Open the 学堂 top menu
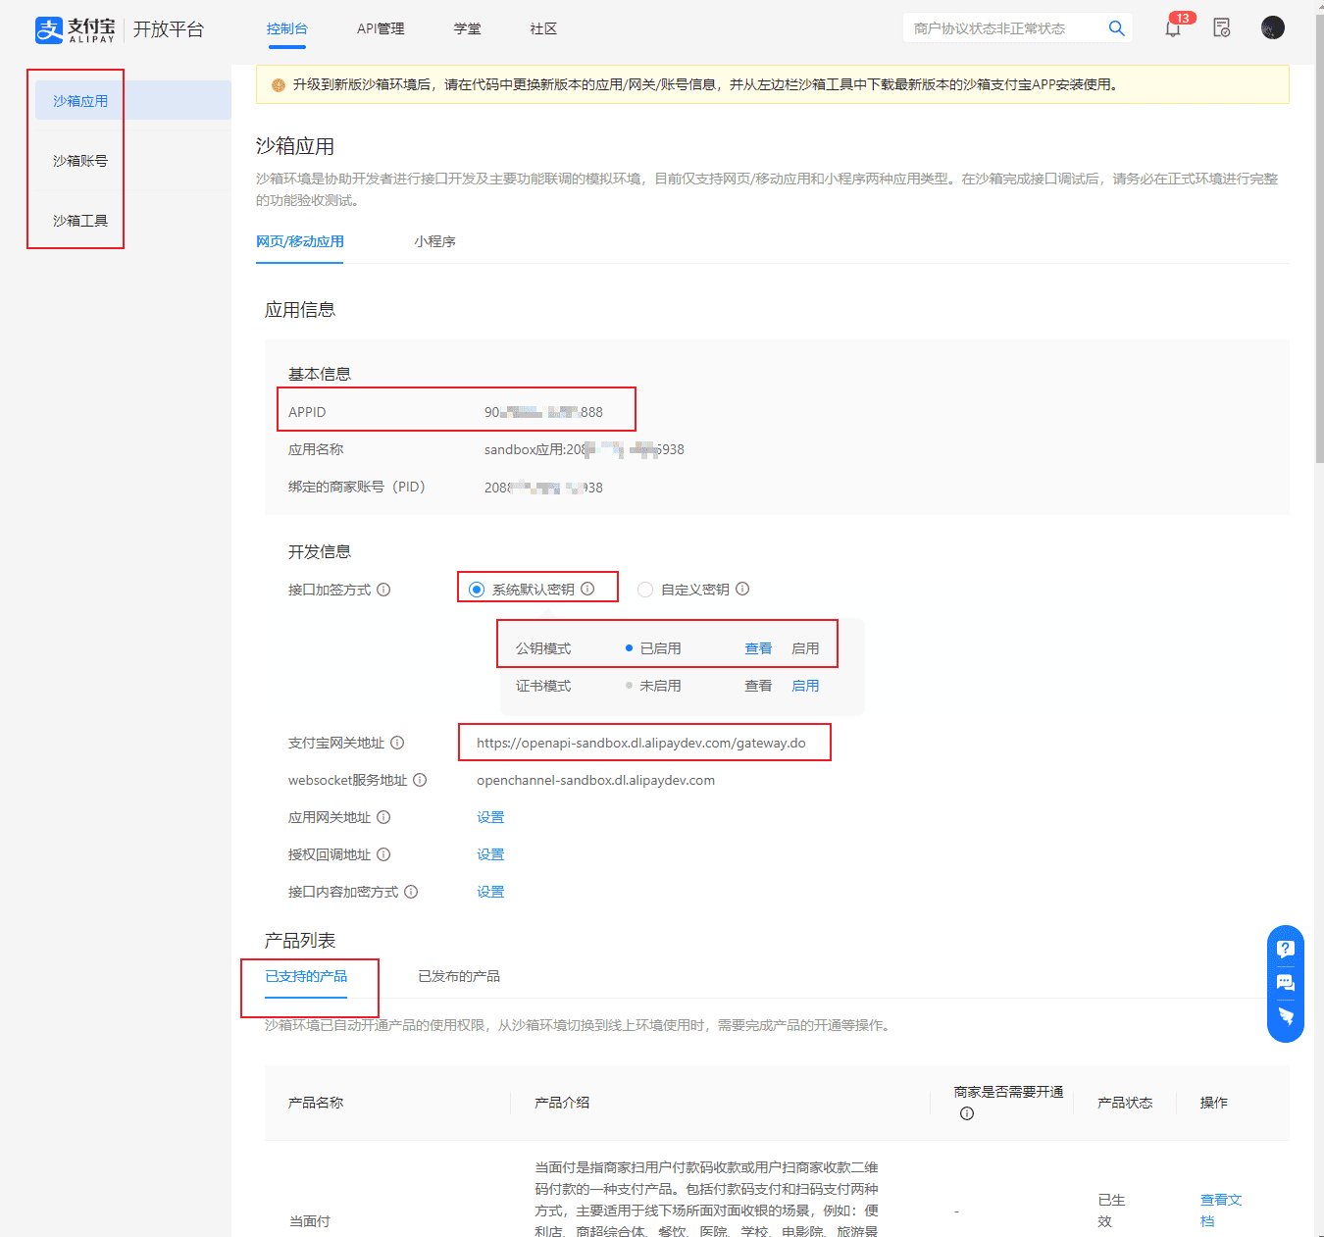Viewport: 1324px width, 1237px height. [x=468, y=28]
